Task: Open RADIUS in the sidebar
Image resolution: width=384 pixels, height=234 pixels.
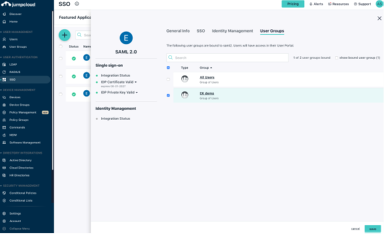Action: [15, 72]
